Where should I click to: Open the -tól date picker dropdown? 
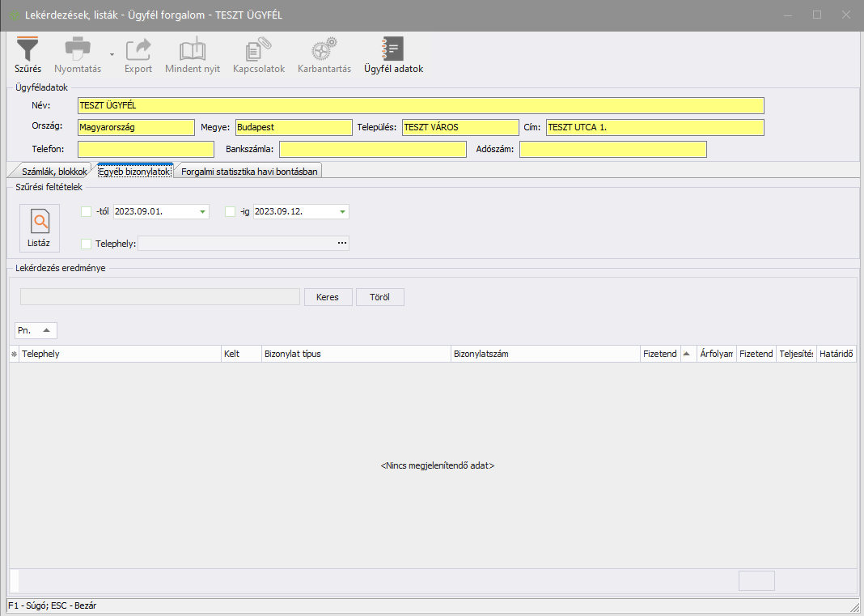click(202, 212)
